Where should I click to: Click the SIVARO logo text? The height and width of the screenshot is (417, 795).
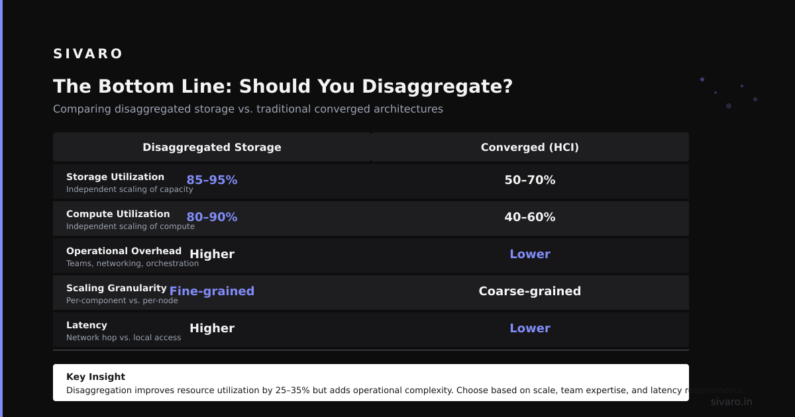[87, 54]
